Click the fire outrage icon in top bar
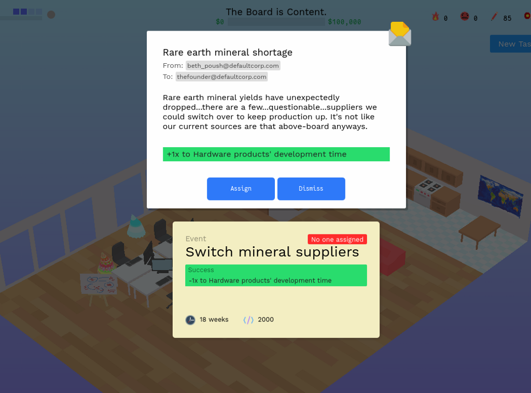Screen dimensions: 531x393 [436, 16]
